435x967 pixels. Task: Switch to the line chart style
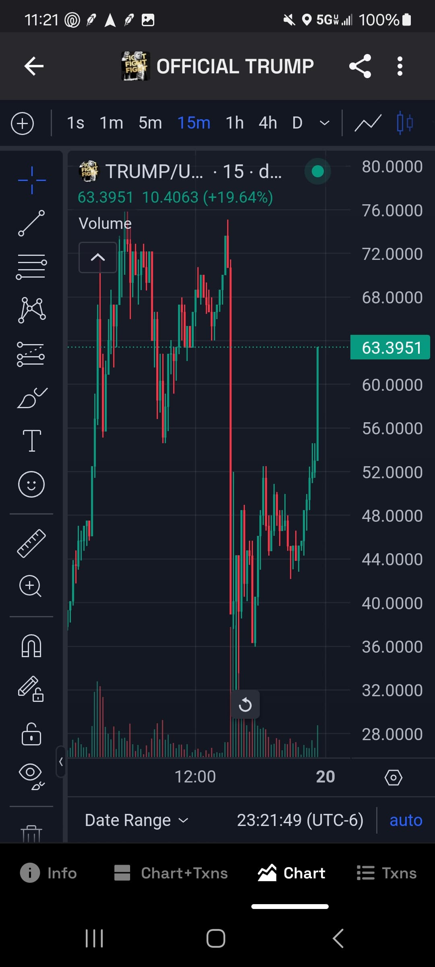click(368, 123)
